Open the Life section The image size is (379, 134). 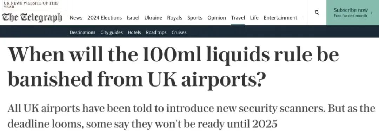coord(254,18)
